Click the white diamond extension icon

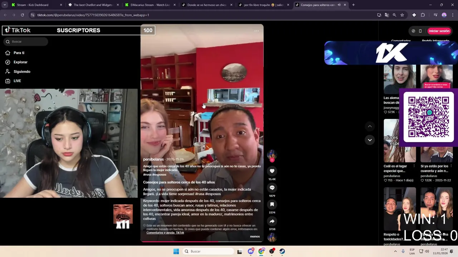click(x=414, y=15)
